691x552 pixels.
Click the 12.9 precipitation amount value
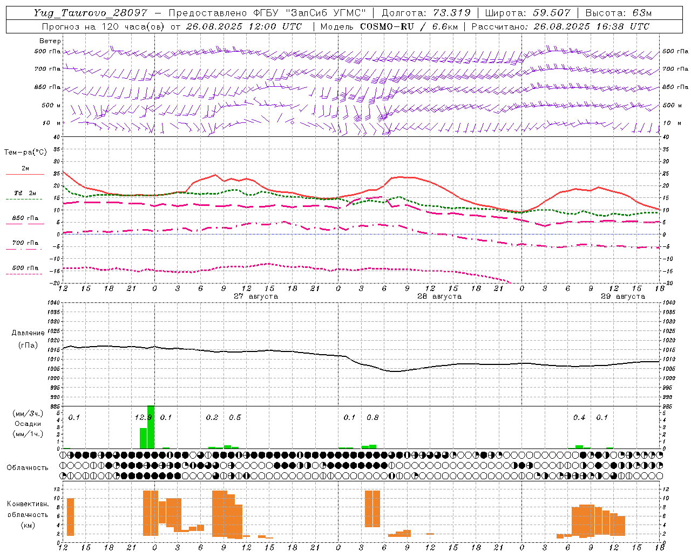(x=143, y=417)
